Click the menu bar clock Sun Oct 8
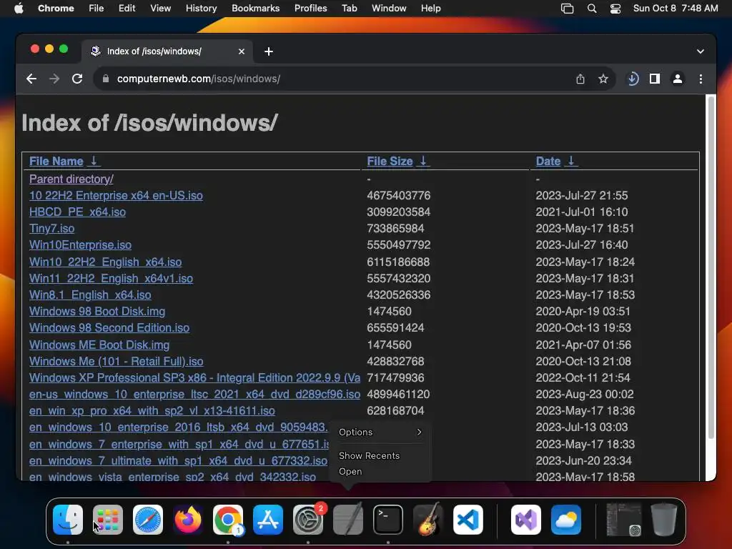The width and height of the screenshot is (732, 549). 675,8
